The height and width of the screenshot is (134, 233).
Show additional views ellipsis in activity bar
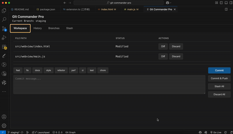click(4, 91)
